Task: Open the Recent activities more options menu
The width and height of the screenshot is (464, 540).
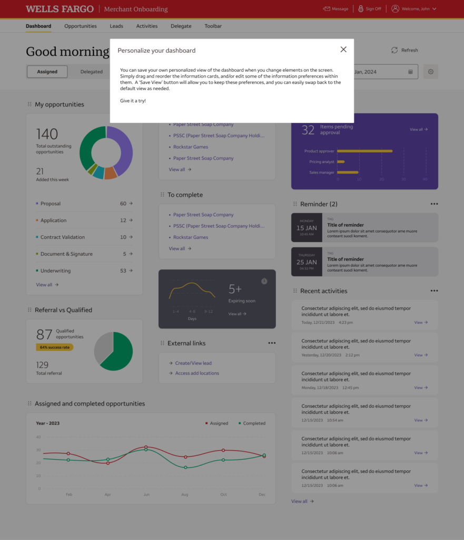Action: pos(434,291)
